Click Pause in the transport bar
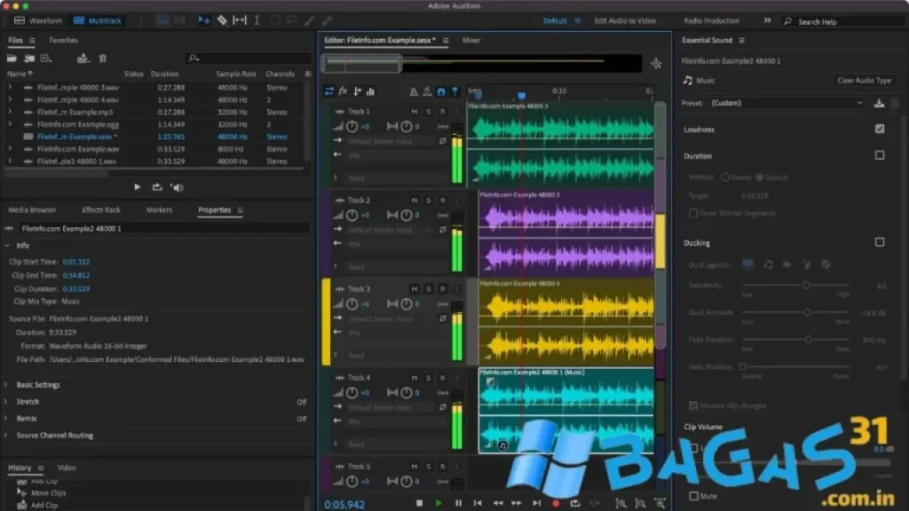Image resolution: width=909 pixels, height=511 pixels. (458, 503)
